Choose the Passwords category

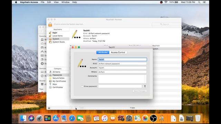click(x=58, y=75)
